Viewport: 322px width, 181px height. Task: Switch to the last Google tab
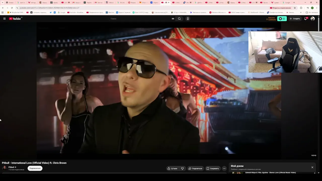(x=286, y=3)
